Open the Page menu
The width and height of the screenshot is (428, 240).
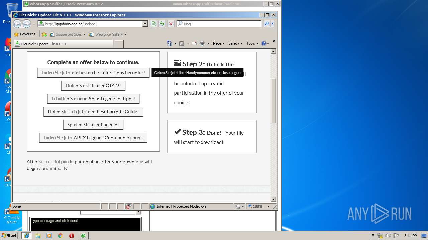pyautogui.click(x=218, y=43)
